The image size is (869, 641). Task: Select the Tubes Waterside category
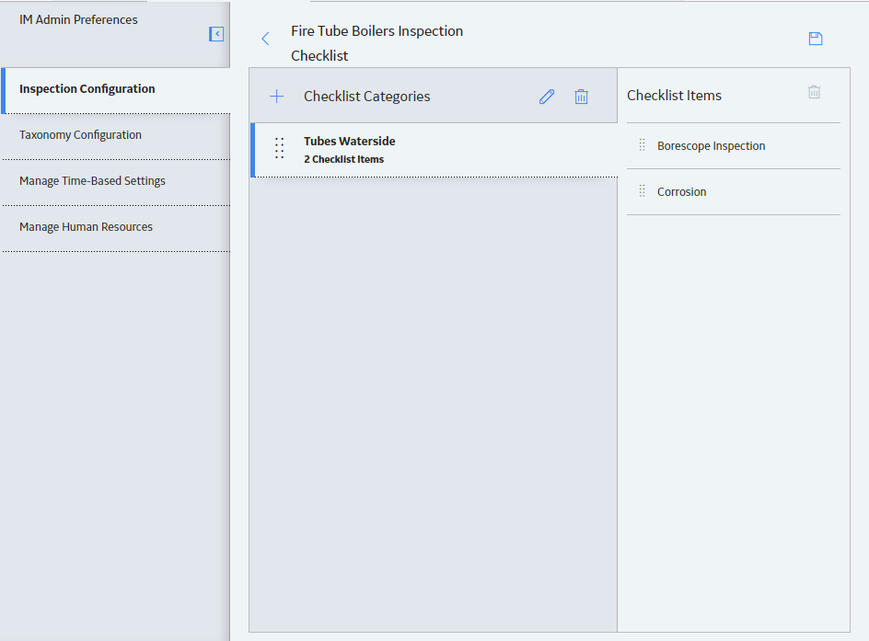pyautogui.click(x=434, y=150)
